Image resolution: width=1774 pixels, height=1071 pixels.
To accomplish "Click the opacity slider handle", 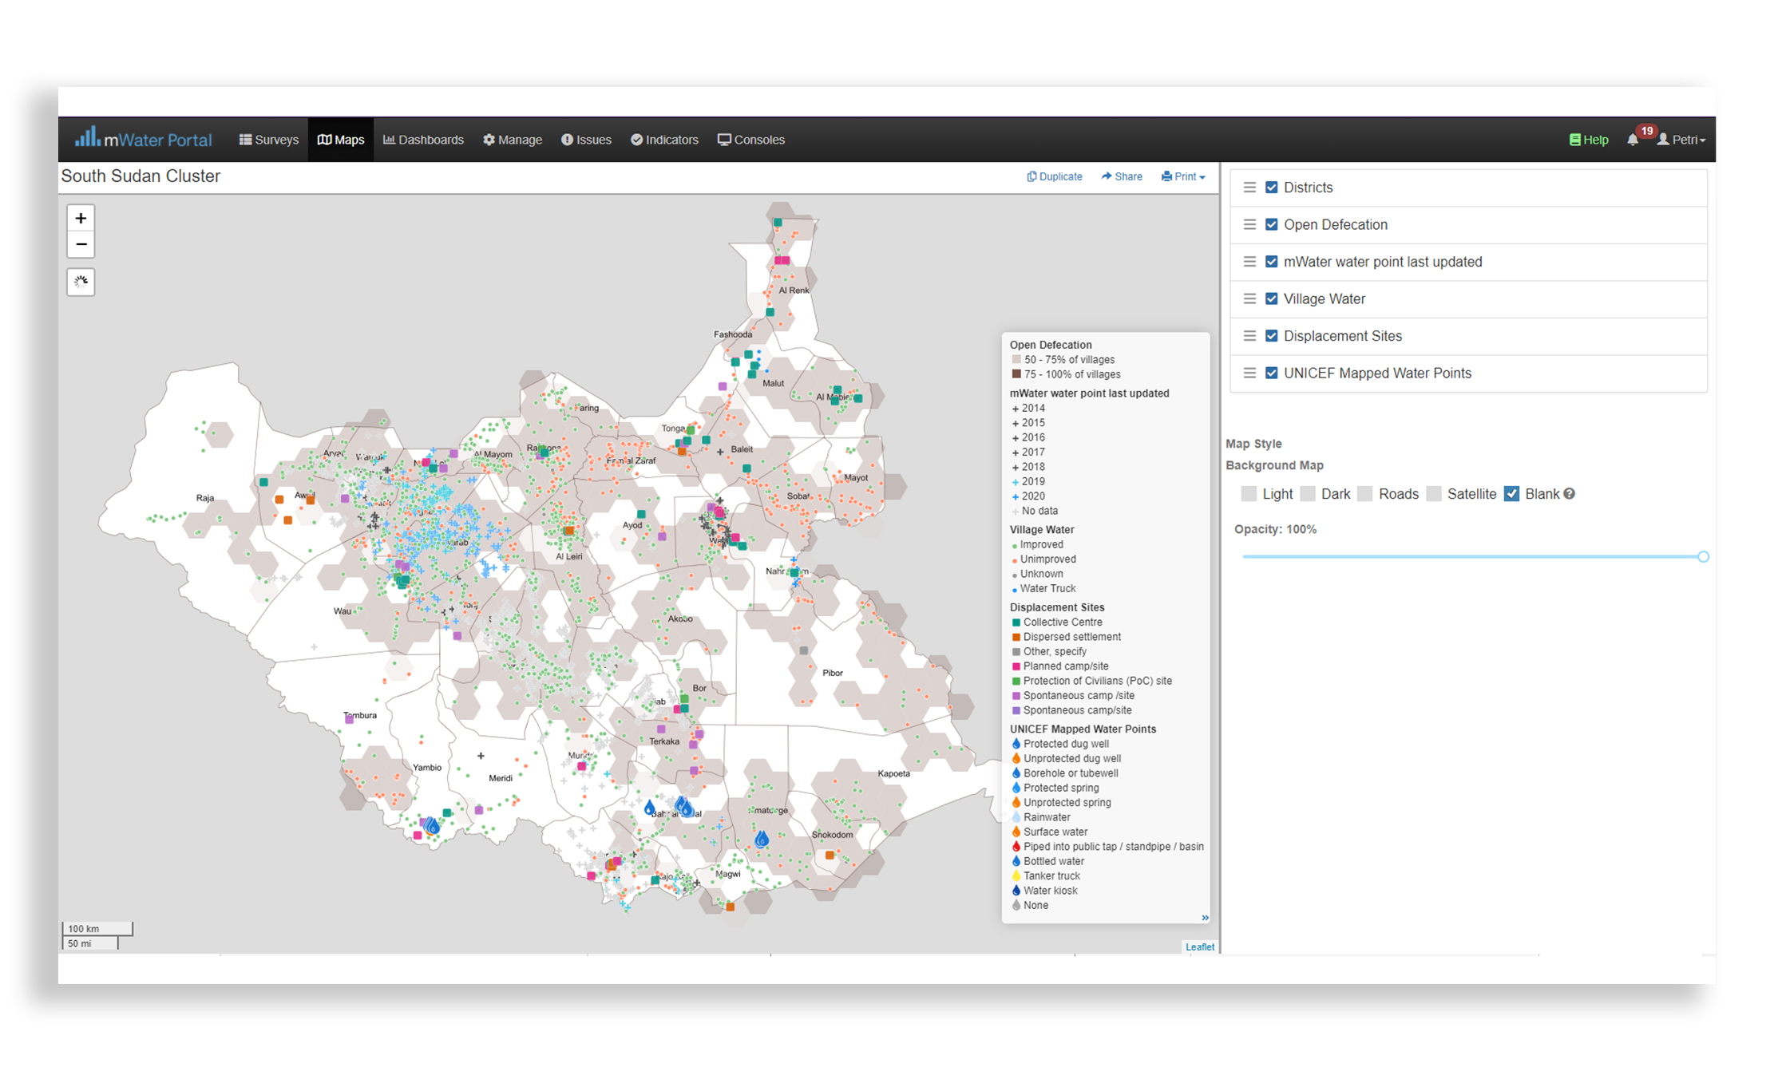I will point(1703,556).
